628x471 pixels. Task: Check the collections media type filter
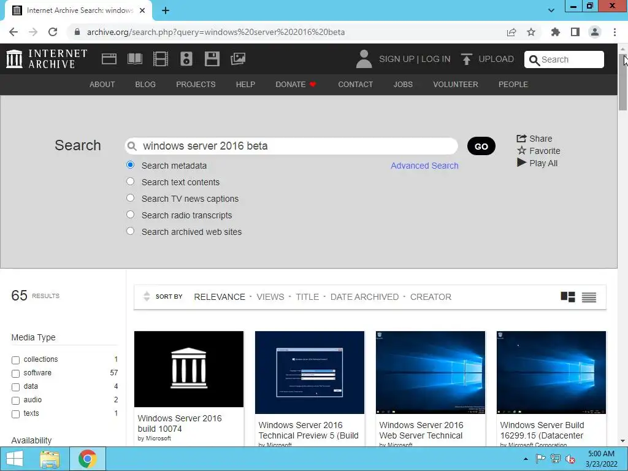pyautogui.click(x=15, y=360)
